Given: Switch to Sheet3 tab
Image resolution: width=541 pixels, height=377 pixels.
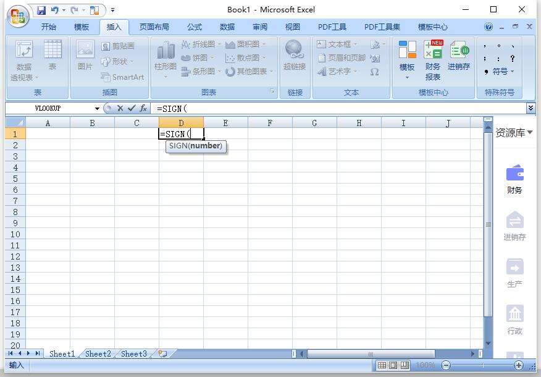Looking at the screenshot, I should tap(134, 354).
